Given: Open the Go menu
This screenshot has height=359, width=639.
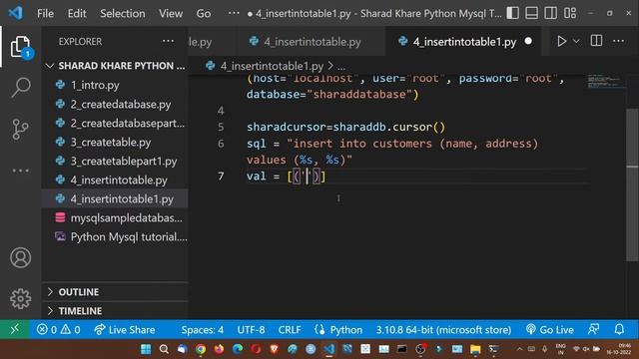Looking at the screenshot, I should tap(204, 13).
